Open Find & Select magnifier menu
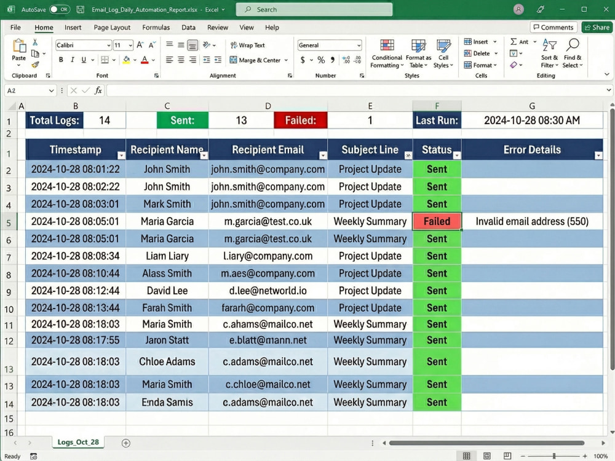 pyautogui.click(x=573, y=53)
